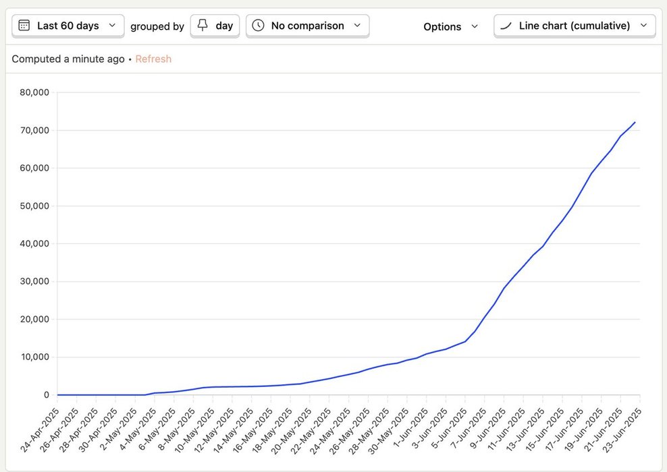The height and width of the screenshot is (472, 667).
Task: Open the Line chart (cumulative) chevron
Action: [x=643, y=26]
